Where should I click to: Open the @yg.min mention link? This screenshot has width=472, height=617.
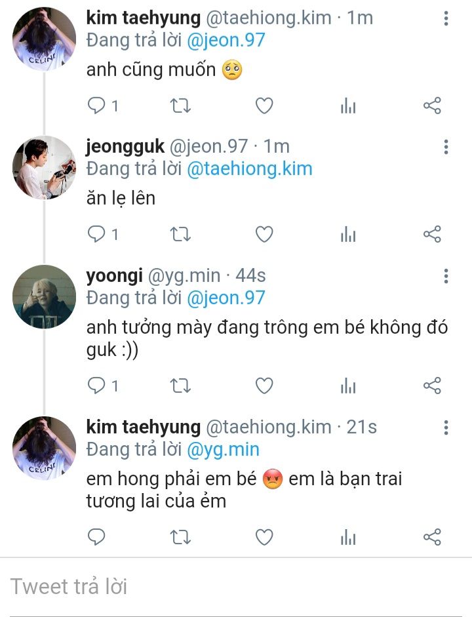[223, 449]
